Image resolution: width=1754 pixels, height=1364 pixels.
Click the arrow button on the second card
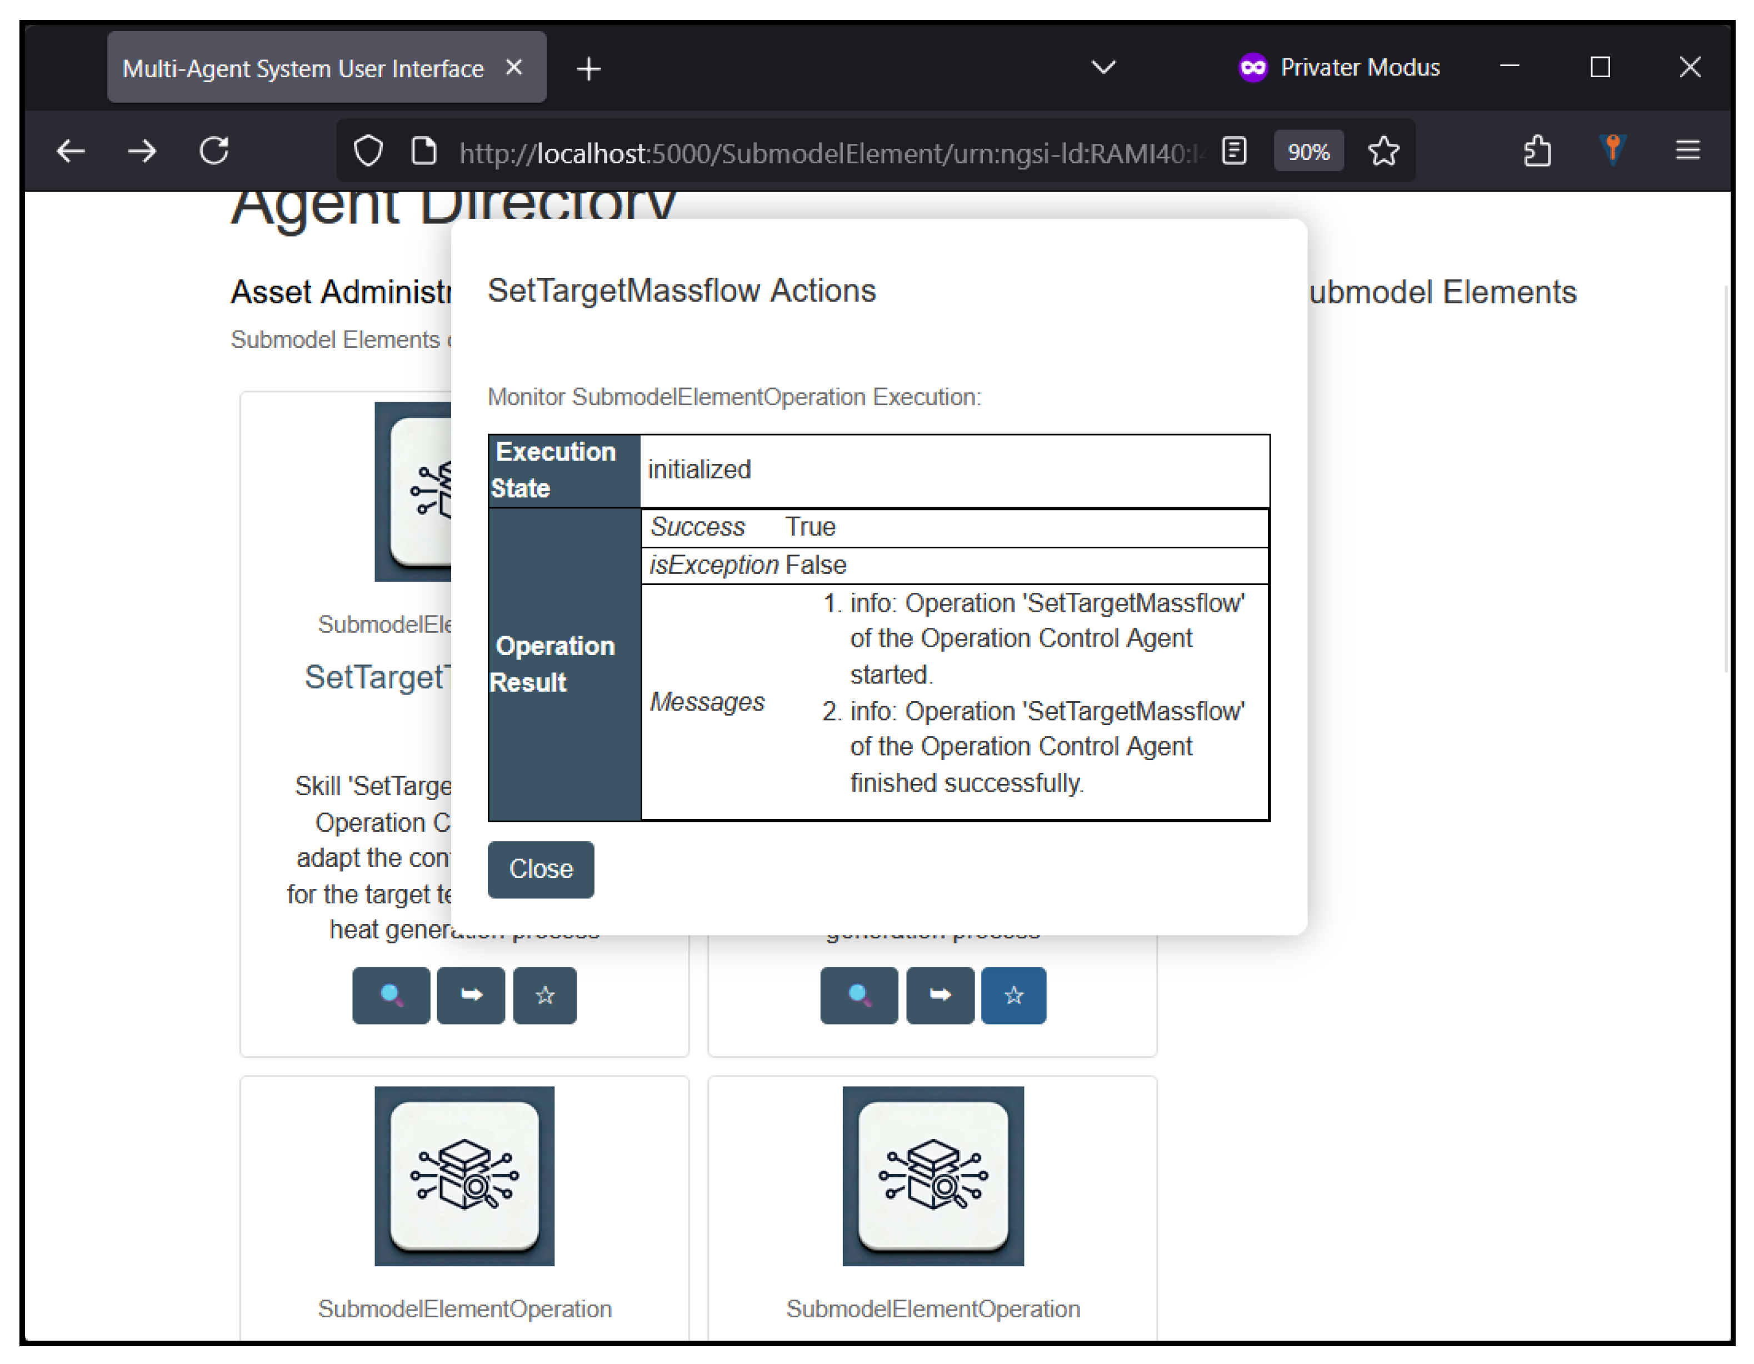(940, 995)
